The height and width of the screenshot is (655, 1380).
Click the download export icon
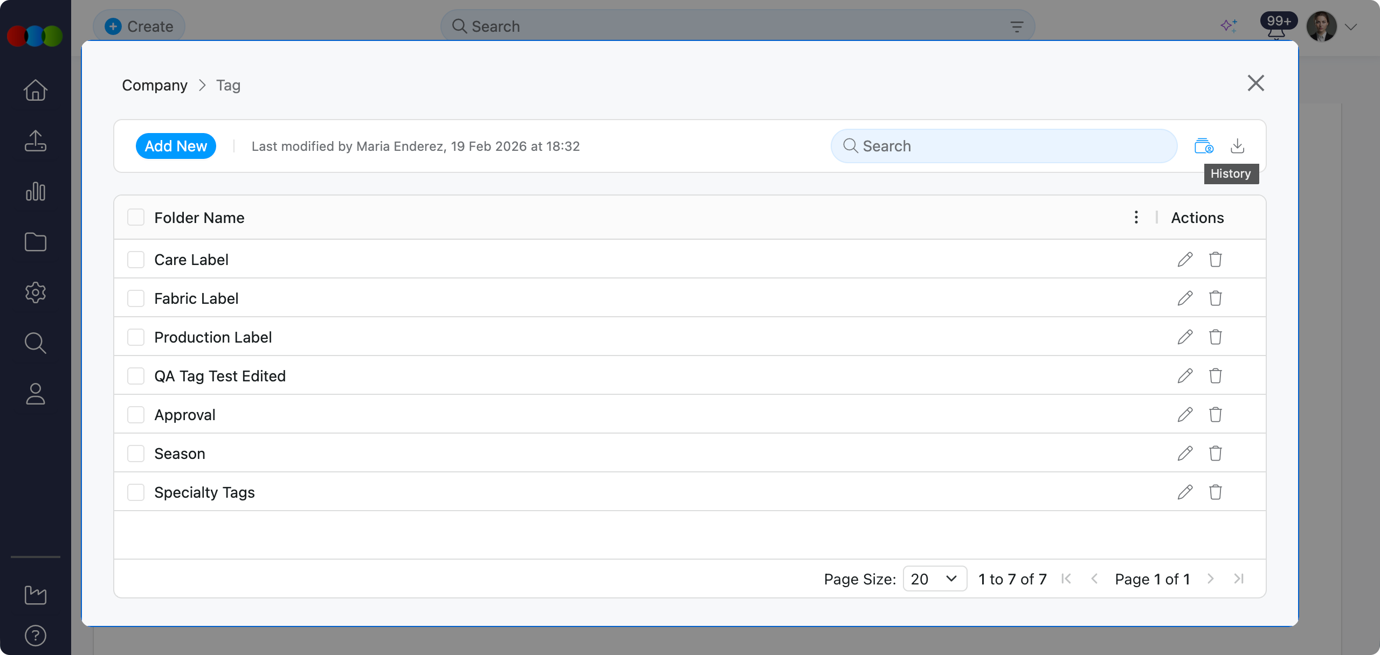click(x=1237, y=146)
